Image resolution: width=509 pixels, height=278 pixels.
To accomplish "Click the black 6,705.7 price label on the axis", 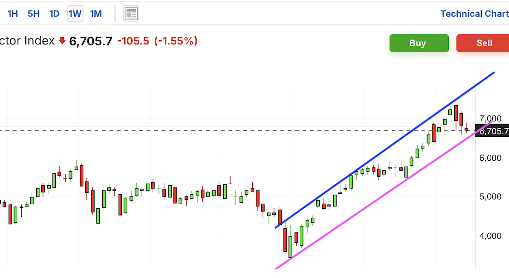I will click(492, 131).
